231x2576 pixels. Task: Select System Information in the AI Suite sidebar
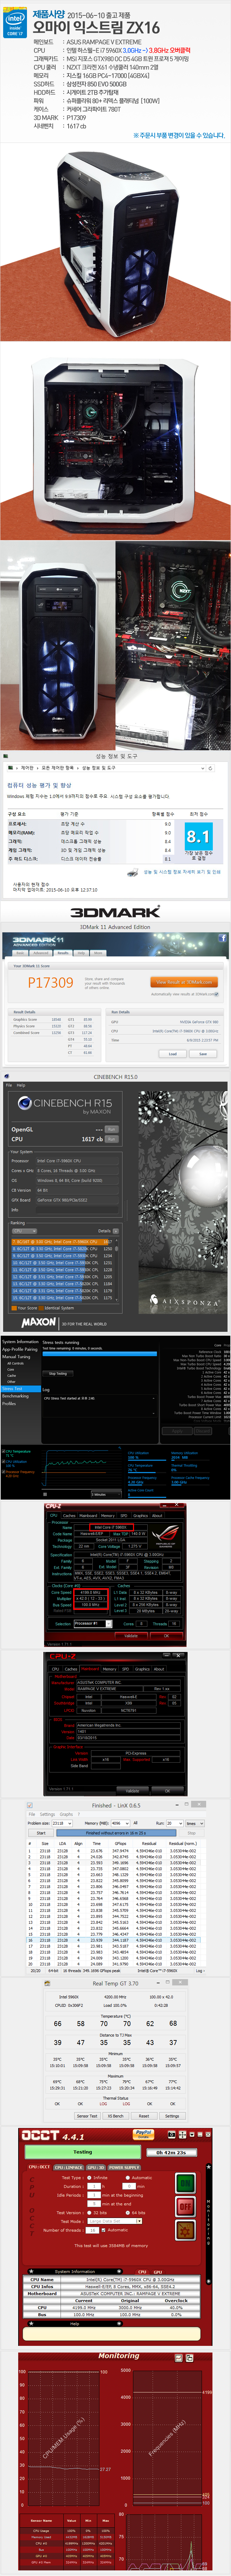pos(20,1342)
